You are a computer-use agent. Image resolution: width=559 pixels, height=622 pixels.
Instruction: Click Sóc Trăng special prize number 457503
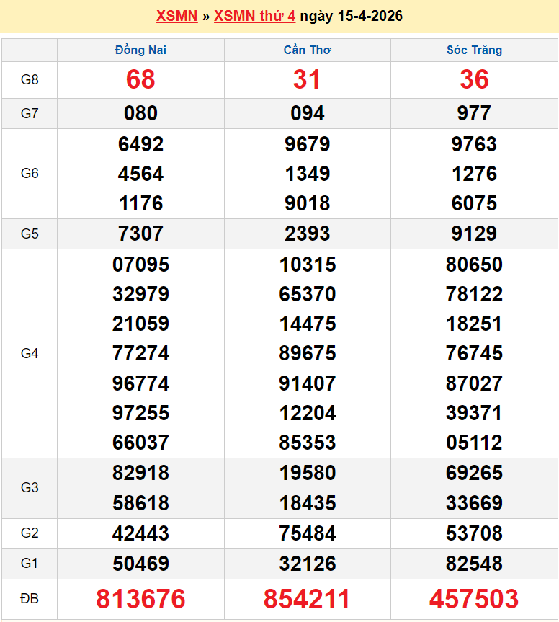pyautogui.click(x=474, y=599)
